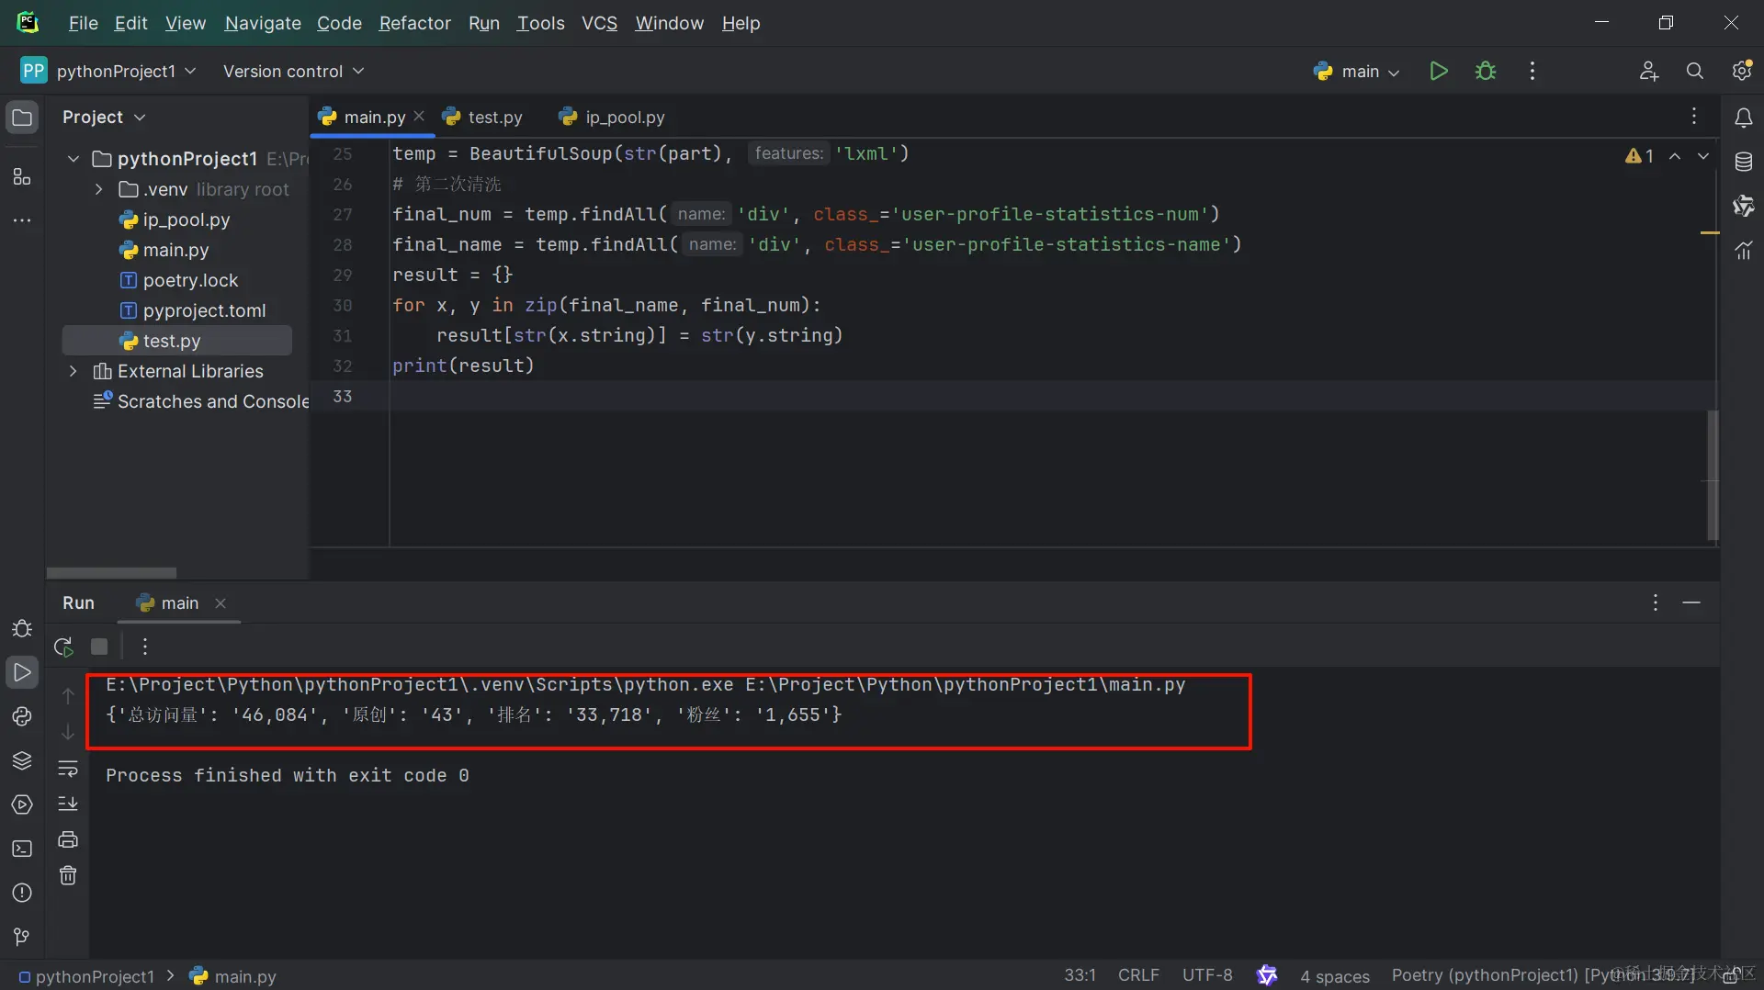The image size is (1764, 990).
Task: Open IDE settings gear icon
Action: pyautogui.click(x=1742, y=72)
